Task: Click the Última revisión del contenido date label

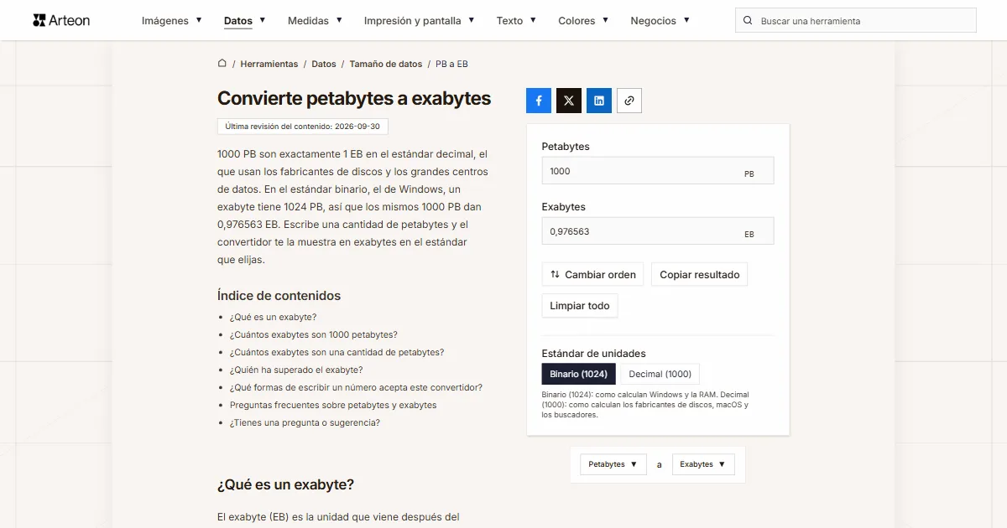Action: (x=302, y=127)
